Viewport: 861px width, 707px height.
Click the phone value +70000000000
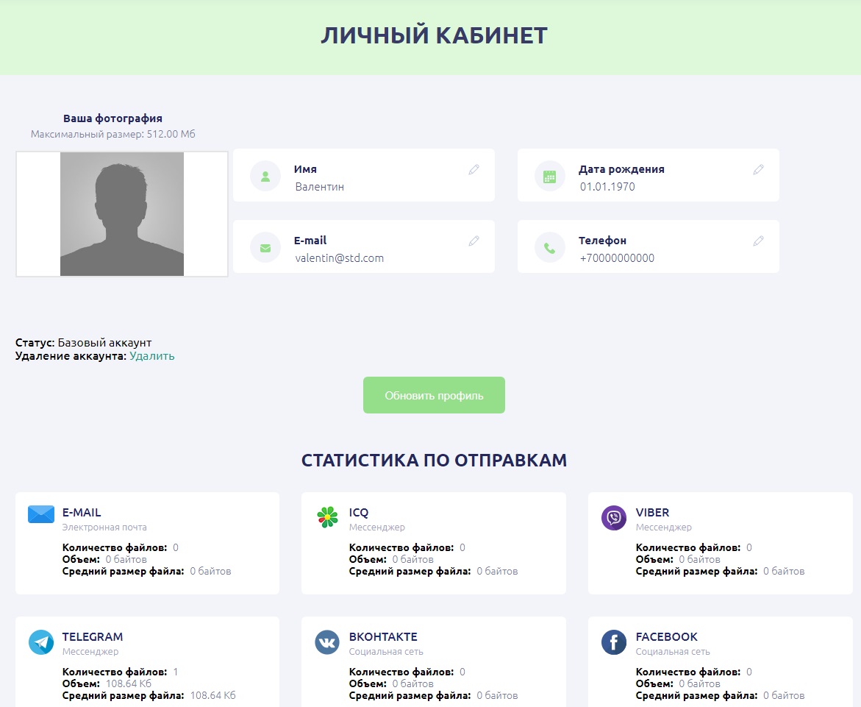click(617, 258)
